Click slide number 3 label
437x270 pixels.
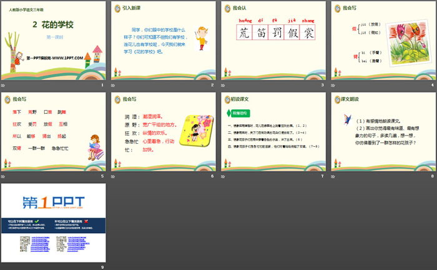[x=323, y=85]
